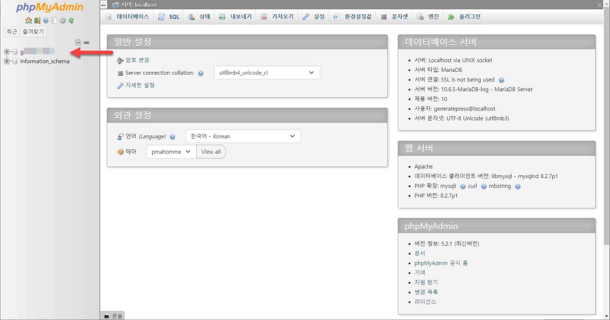The image size is (610, 320).
Task: Open the 데이터베이스 tab
Action: 128,17
